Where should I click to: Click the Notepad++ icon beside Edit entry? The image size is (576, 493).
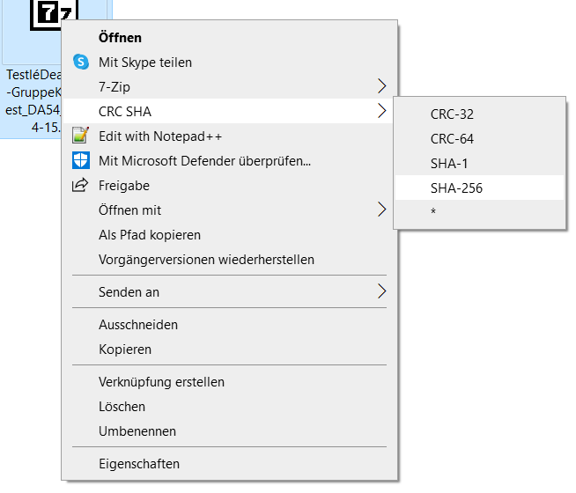click(81, 136)
